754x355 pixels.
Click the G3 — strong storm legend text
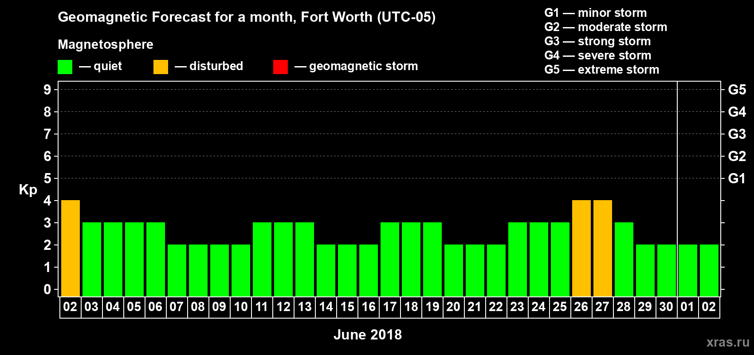pyautogui.click(x=597, y=41)
